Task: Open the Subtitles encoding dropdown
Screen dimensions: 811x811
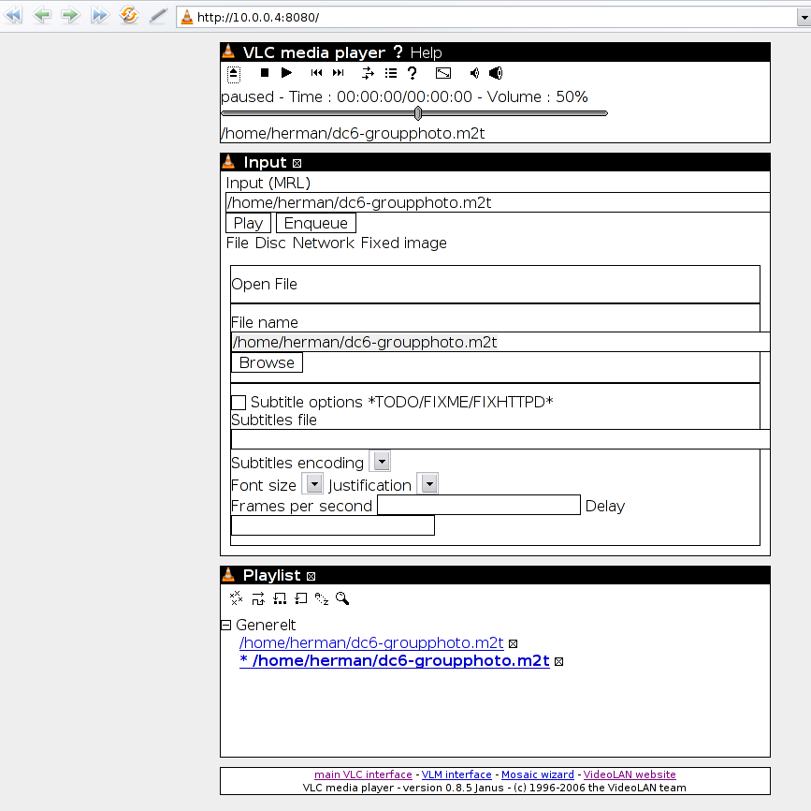Action: pyautogui.click(x=382, y=461)
